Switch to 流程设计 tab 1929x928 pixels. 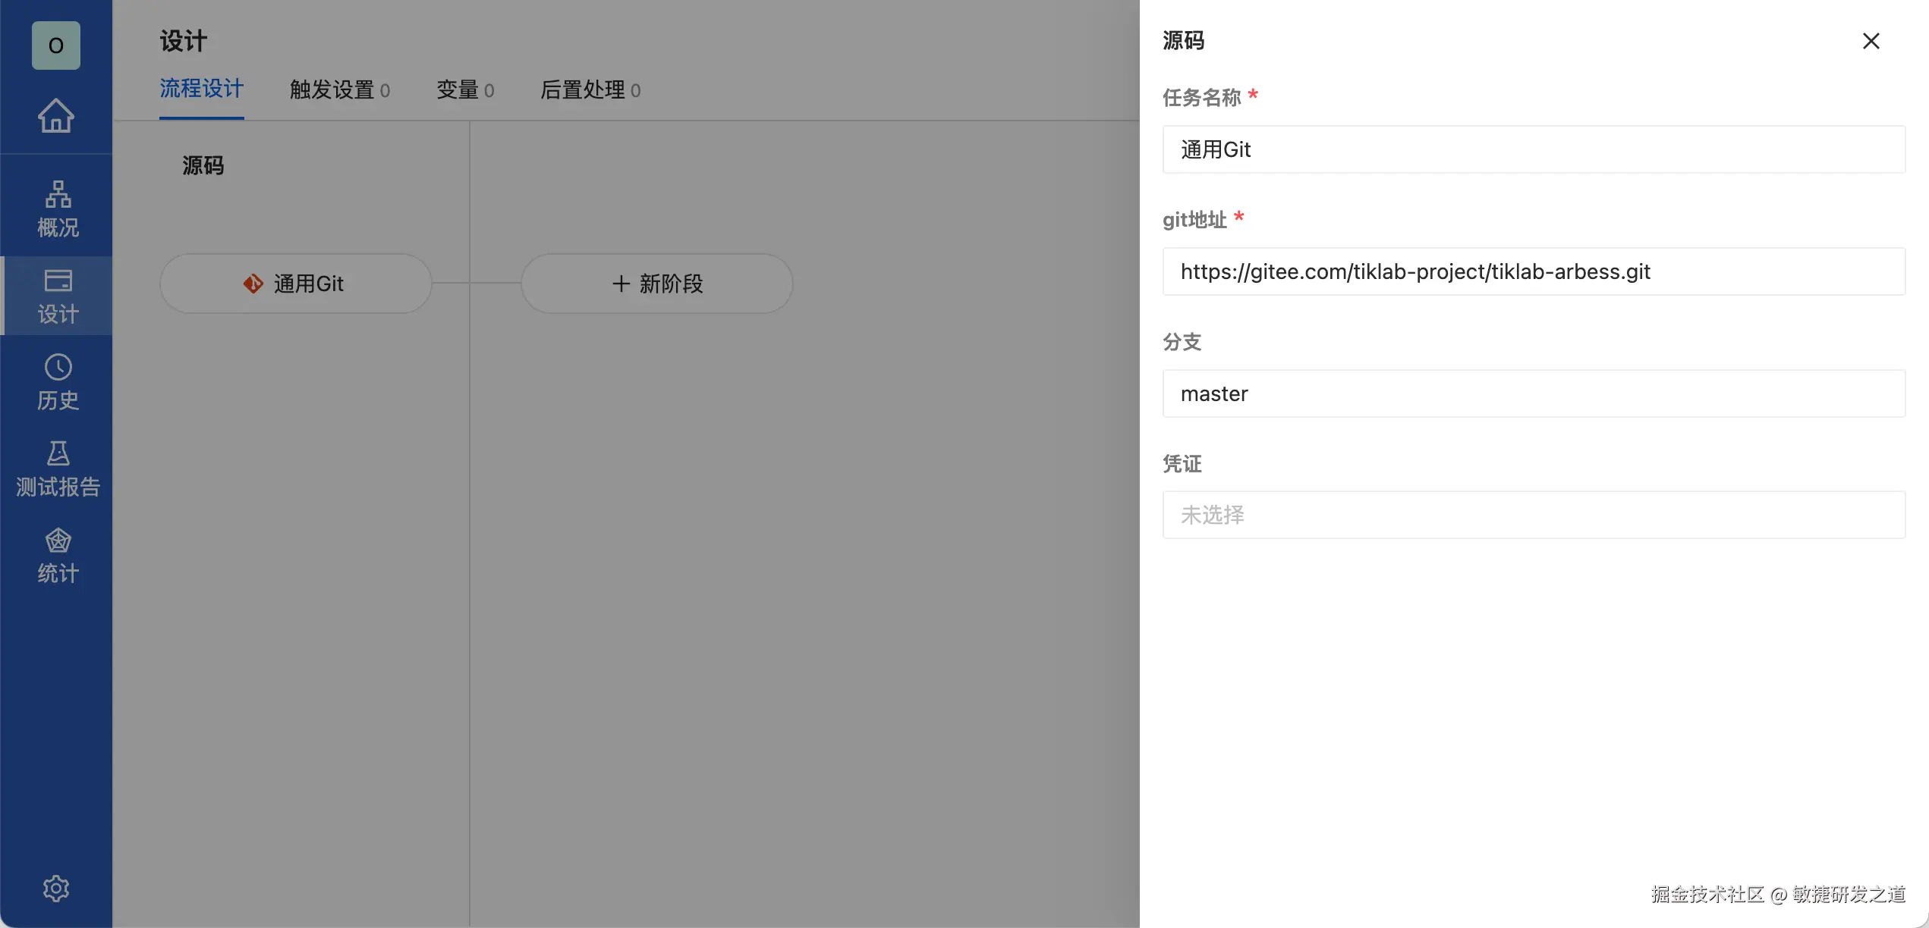tap(201, 89)
